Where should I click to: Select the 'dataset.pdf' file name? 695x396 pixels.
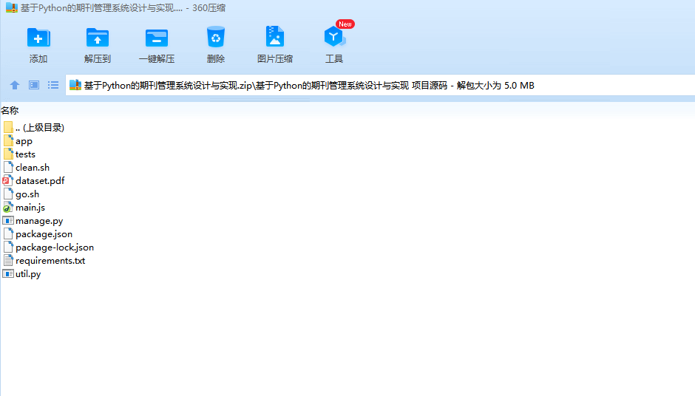(x=40, y=181)
